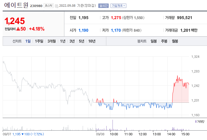
Task: Switch to 일봉 candle chart
Action: pos(154,41)
